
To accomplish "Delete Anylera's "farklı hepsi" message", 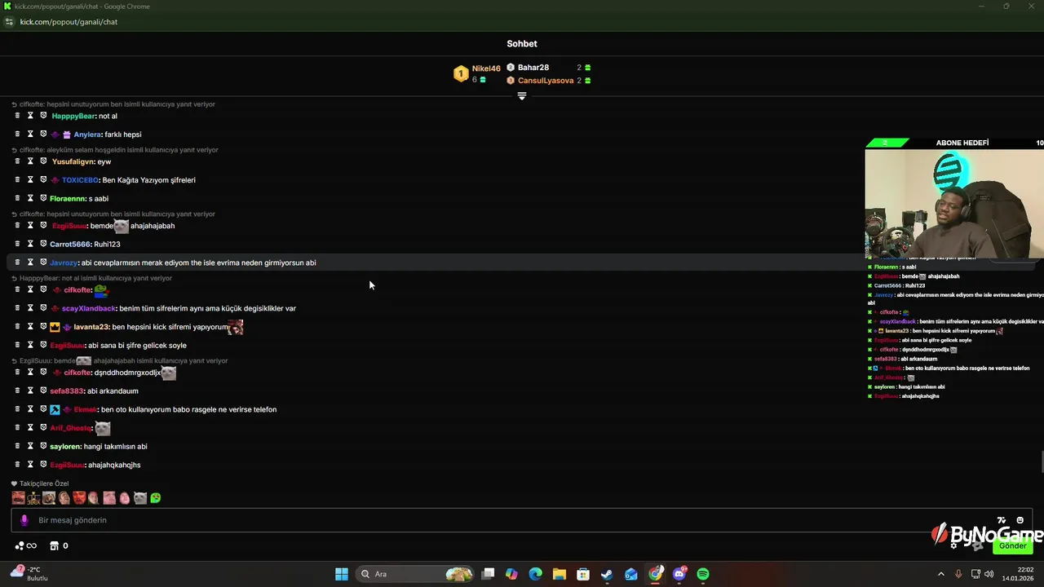I will tap(17, 134).
